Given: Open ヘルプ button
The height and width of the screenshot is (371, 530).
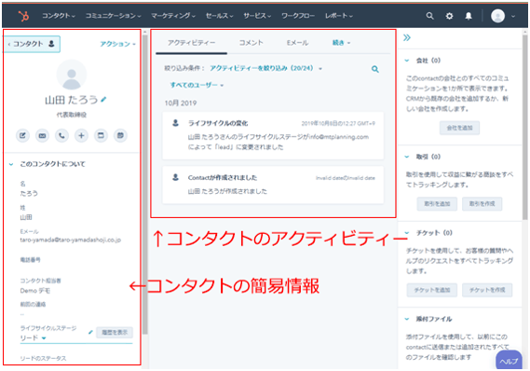Looking at the screenshot, I should click(x=509, y=361).
